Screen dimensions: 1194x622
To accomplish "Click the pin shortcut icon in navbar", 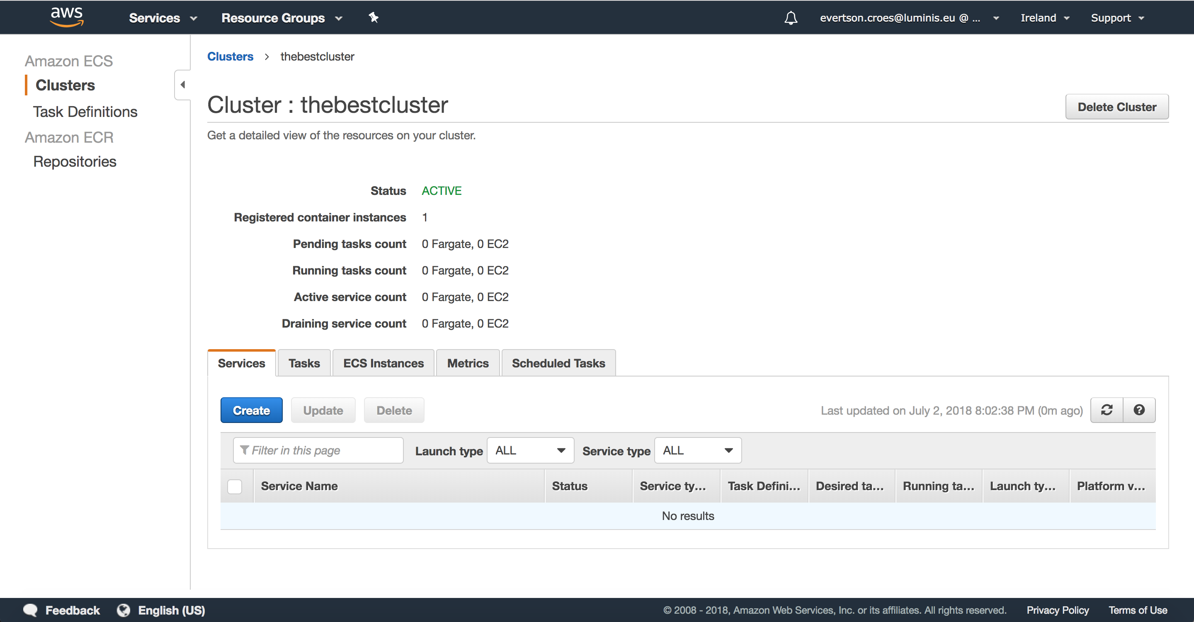I will click(x=373, y=17).
